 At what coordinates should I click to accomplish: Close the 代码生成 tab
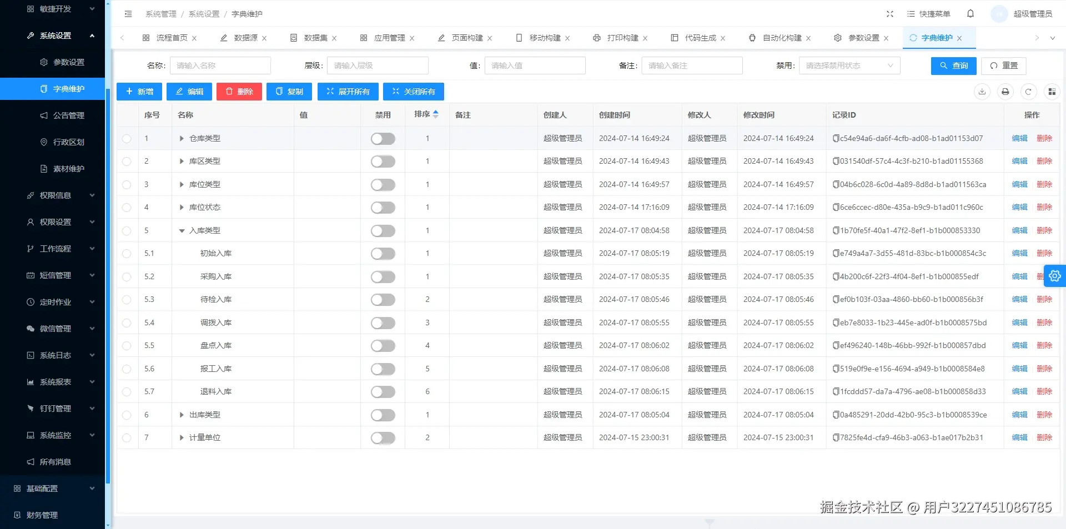point(723,38)
